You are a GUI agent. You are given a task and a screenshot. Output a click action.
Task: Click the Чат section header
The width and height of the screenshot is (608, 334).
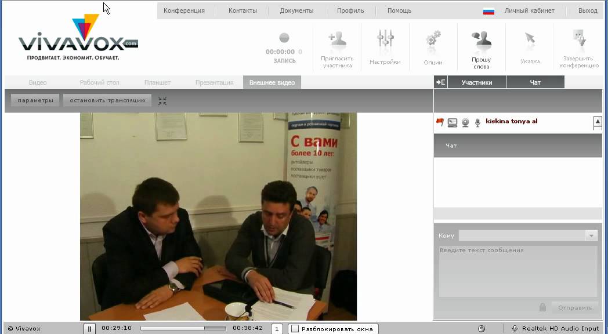pos(518,146)
